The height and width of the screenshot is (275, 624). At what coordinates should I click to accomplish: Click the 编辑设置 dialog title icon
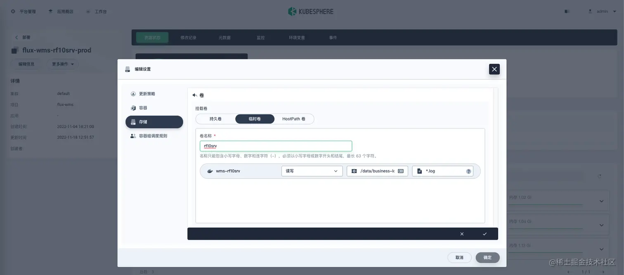(x=128, y=69)
